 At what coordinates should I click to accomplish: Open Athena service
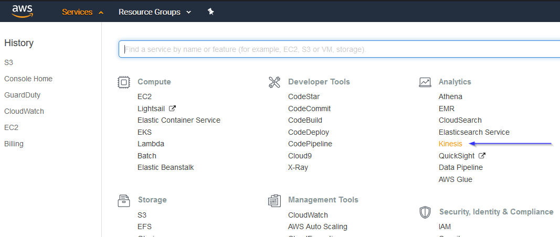tap(450, 96)
